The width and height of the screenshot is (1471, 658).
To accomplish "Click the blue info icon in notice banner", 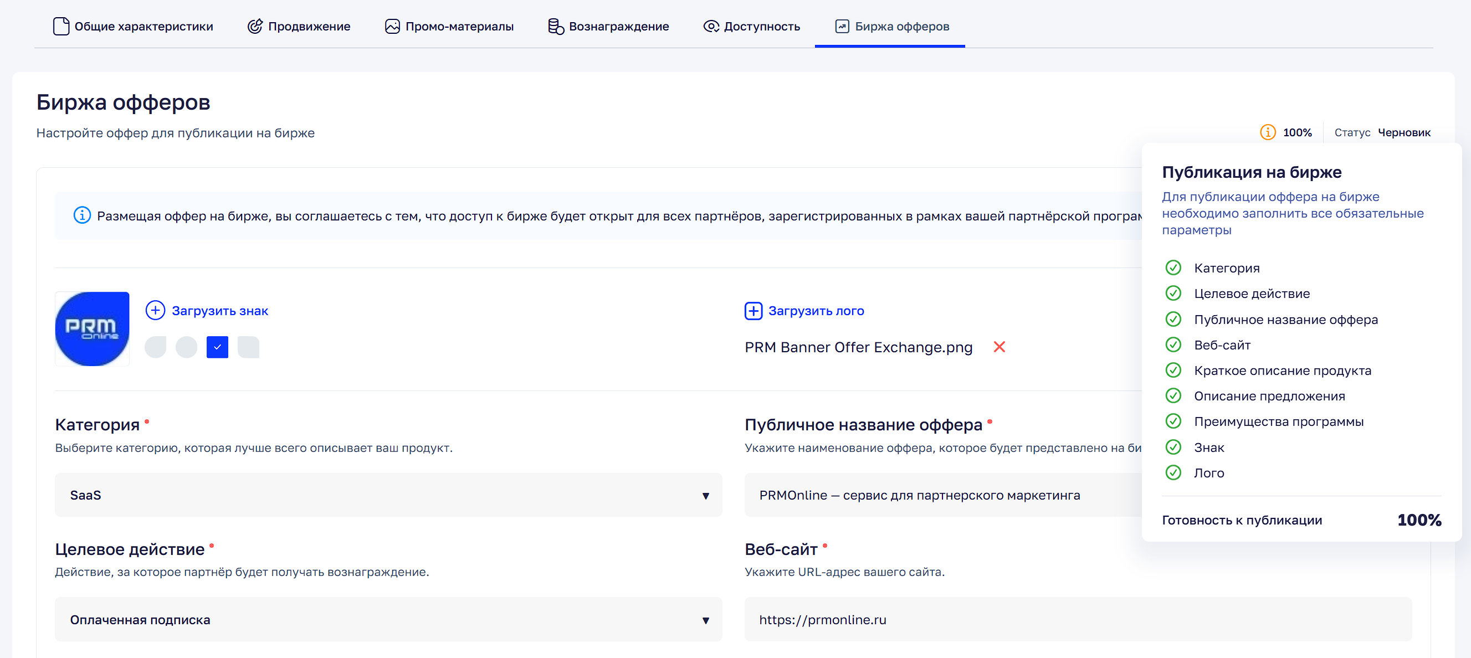I will 82,215.
